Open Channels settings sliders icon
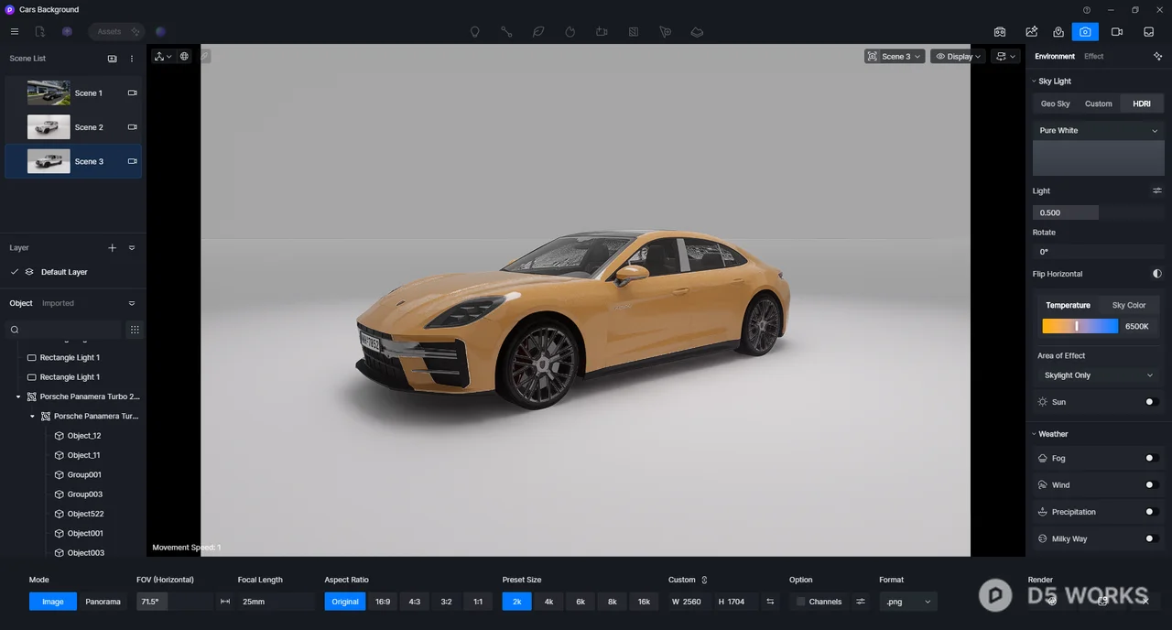 pyautogui.click(x=861, y=602)
